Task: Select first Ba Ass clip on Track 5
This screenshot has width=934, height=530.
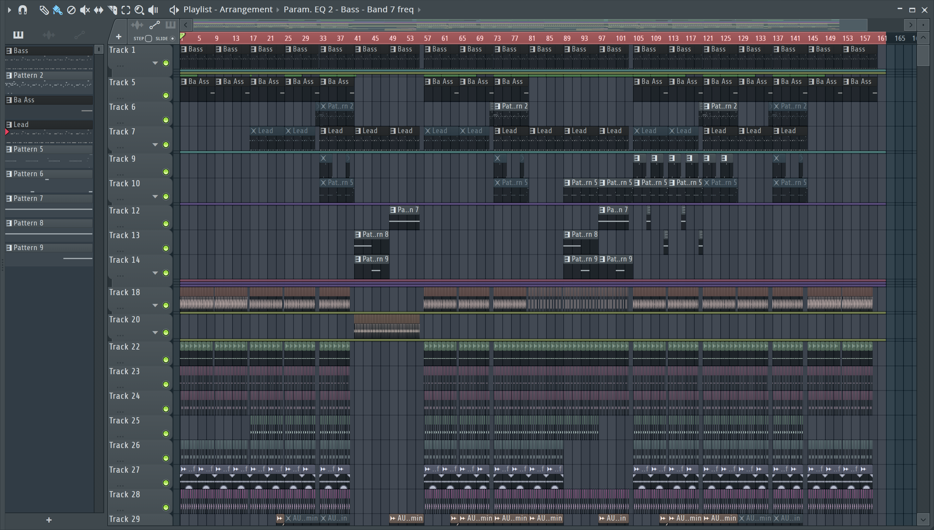Action: click(x=197, y=89)
